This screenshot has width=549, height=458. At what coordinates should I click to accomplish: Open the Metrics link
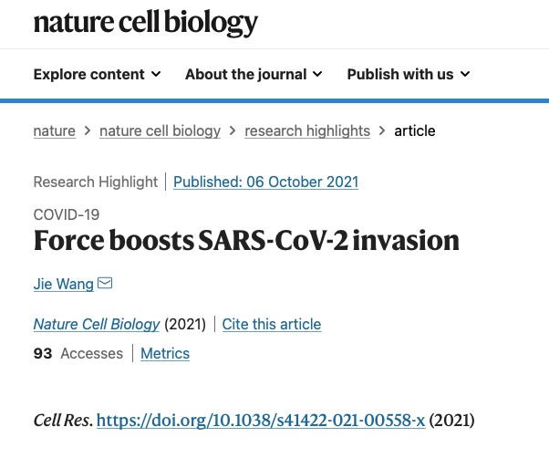coord(165,353)
